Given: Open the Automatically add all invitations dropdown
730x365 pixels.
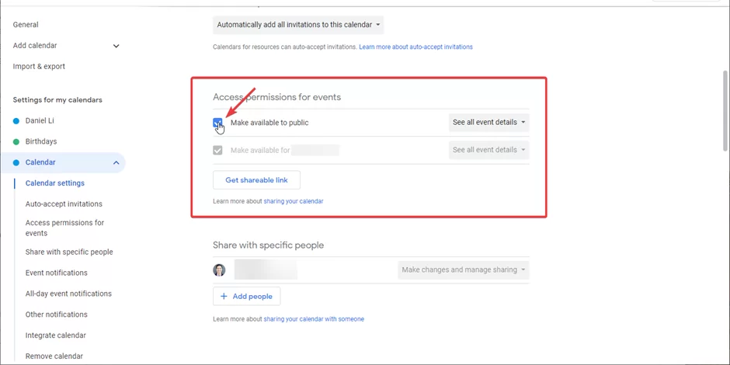Looking at the screenshot, I should point(298,25).
